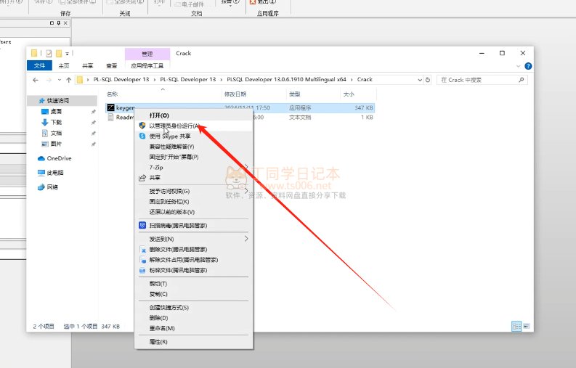Choose Open (打开) in the context menu
The image size is (576, 368).
pyautogui.click(x=194, y=115)
